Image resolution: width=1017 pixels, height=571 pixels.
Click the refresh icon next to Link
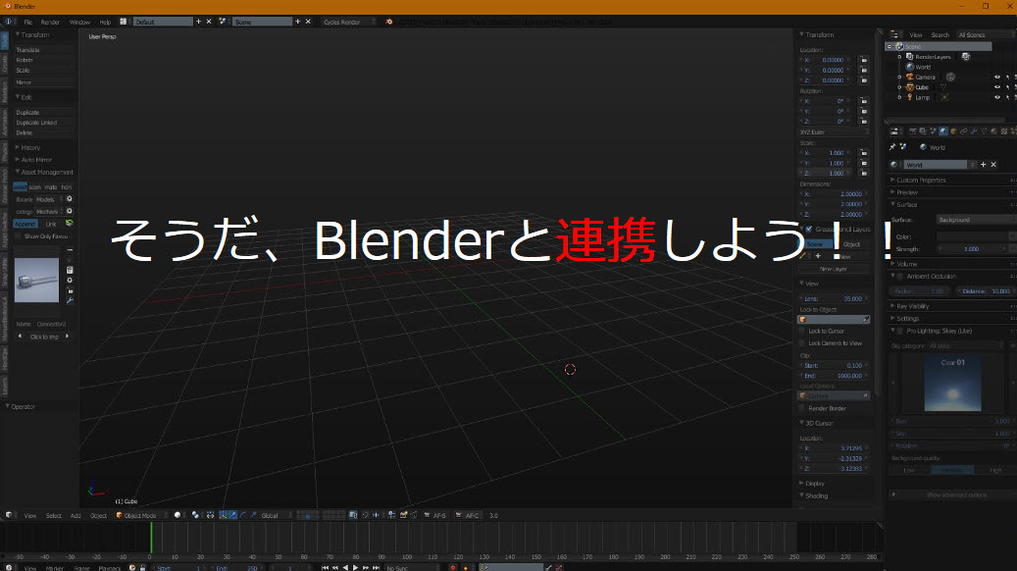[70, 224]
